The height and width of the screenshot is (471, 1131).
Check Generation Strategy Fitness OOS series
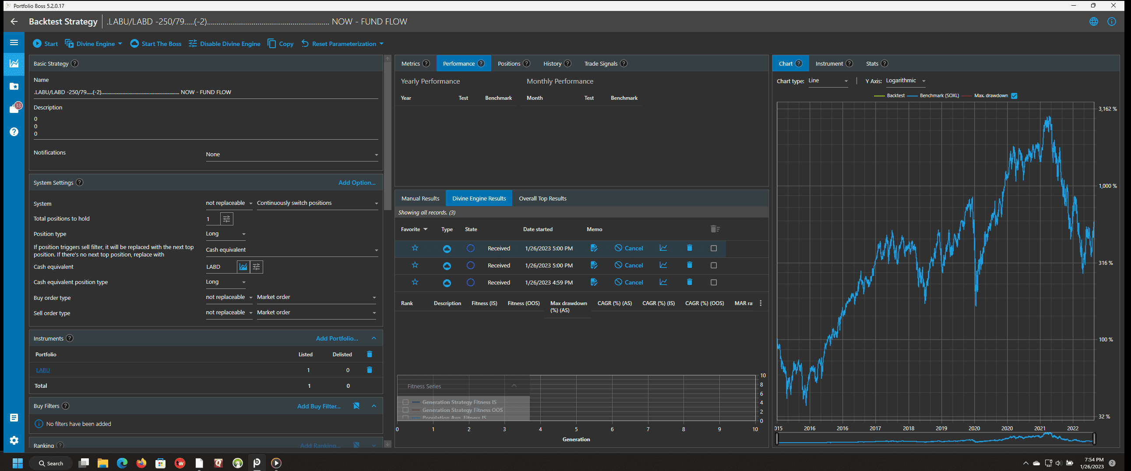pyautogui.click(x=406, y=410)
